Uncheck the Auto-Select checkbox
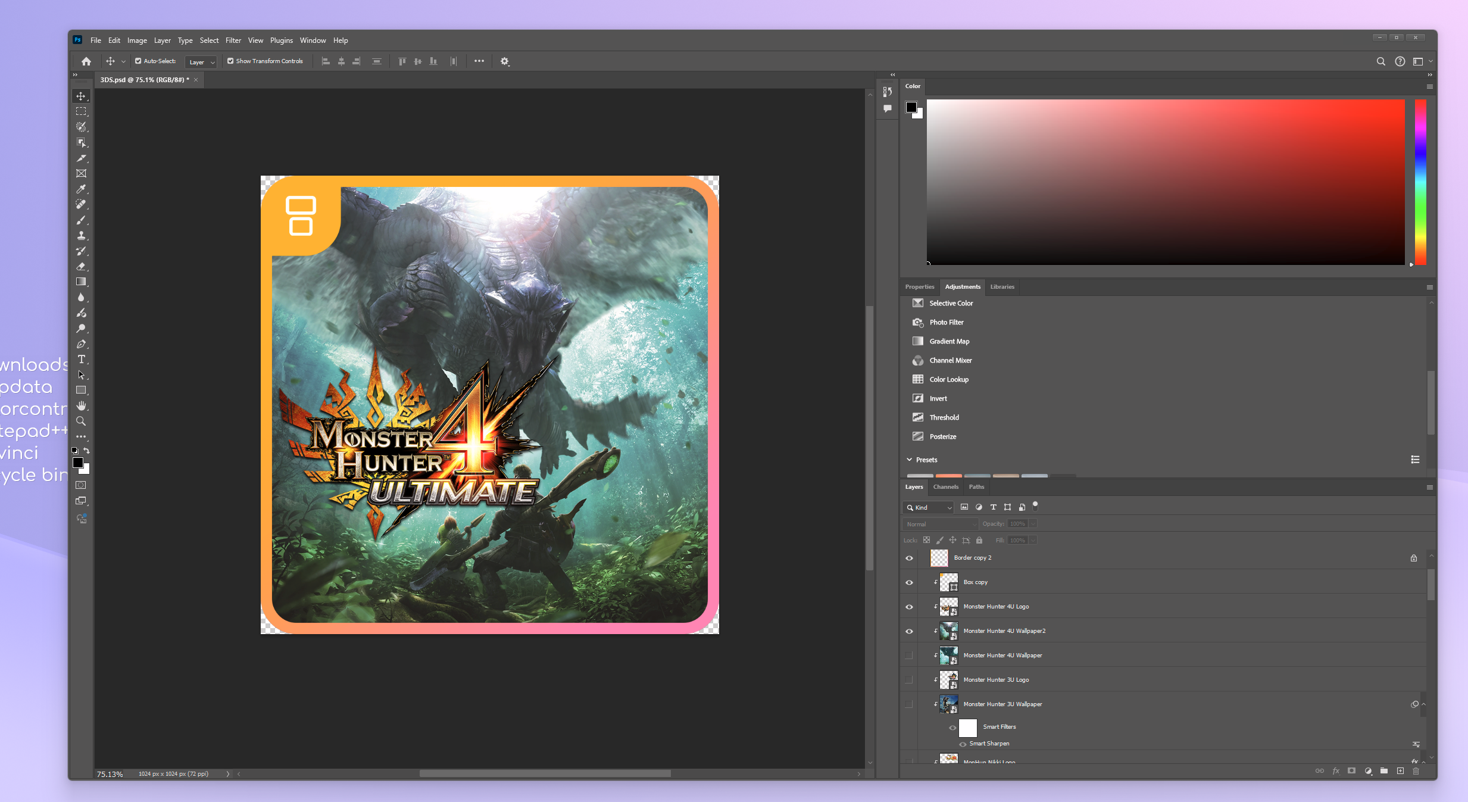This screenshot has width=1468, height=802. [138, 61]
